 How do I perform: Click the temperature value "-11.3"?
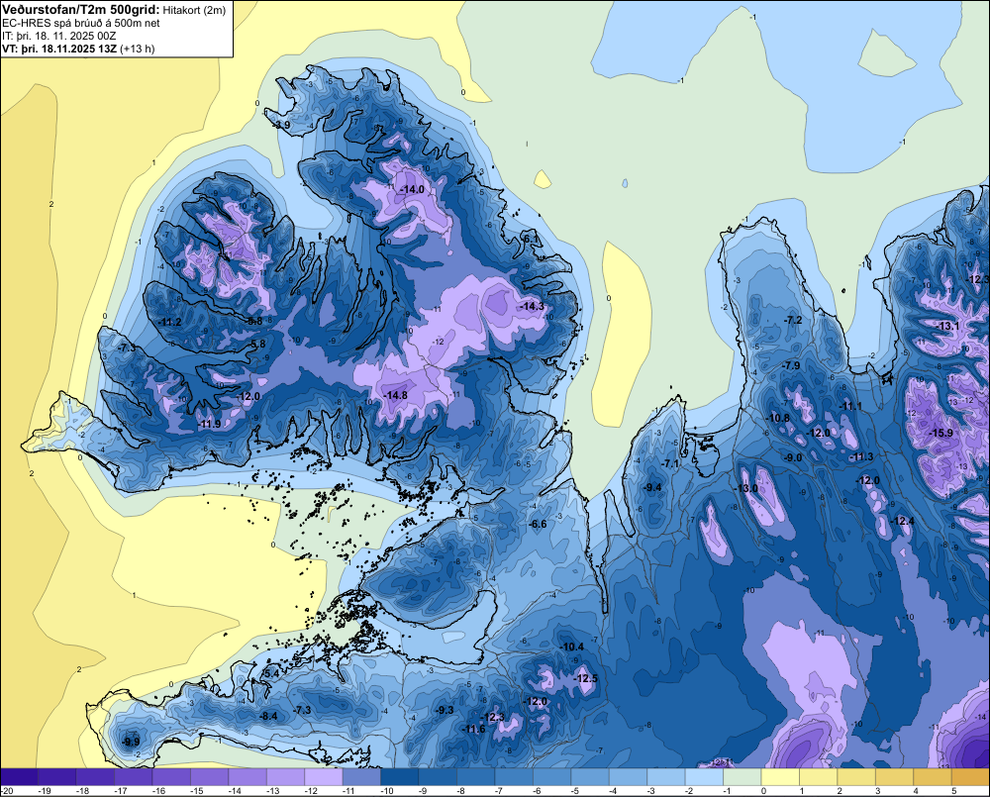(862, 456)
